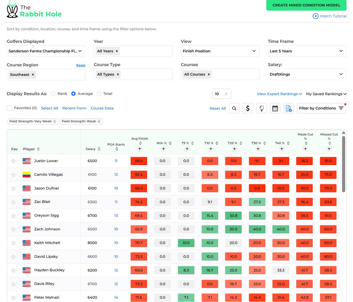Star Keith Mitchell as favorite
Viewport: 353px width, 302px height.
(13, 243)
